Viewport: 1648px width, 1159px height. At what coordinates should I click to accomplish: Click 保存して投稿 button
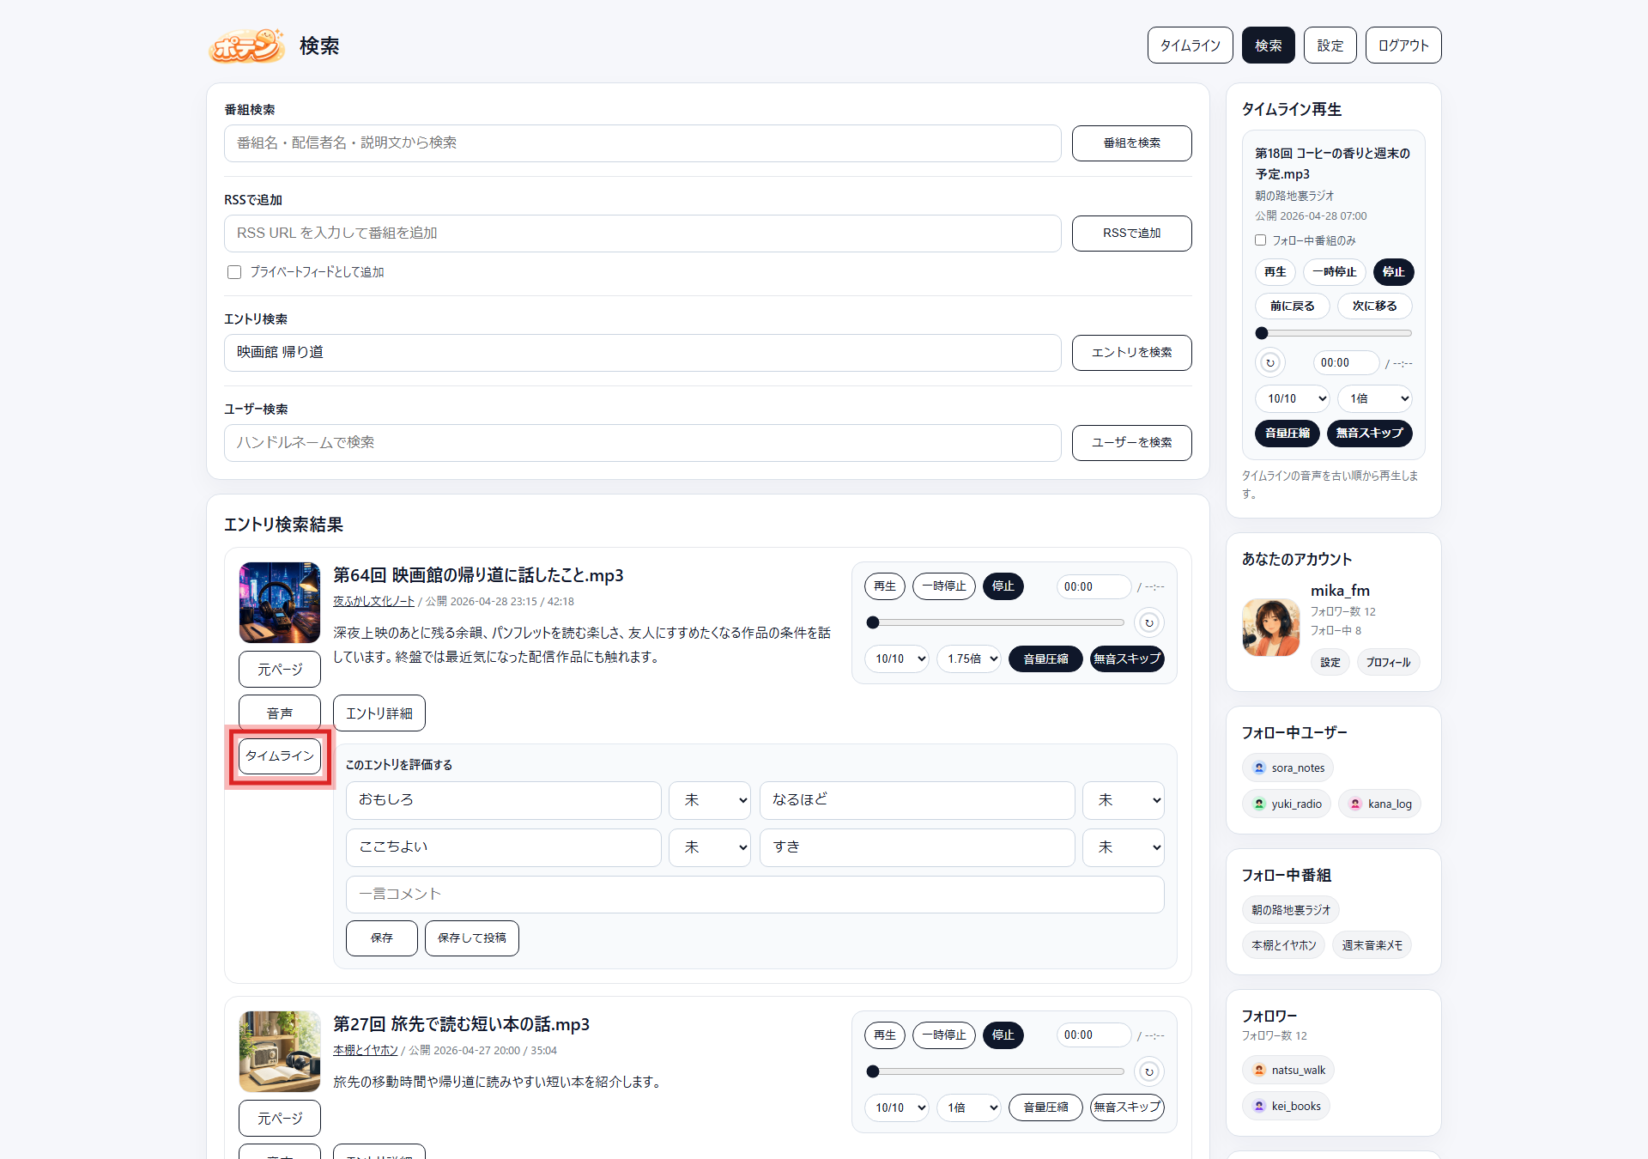pyautogui.click(x=472, y=938)
